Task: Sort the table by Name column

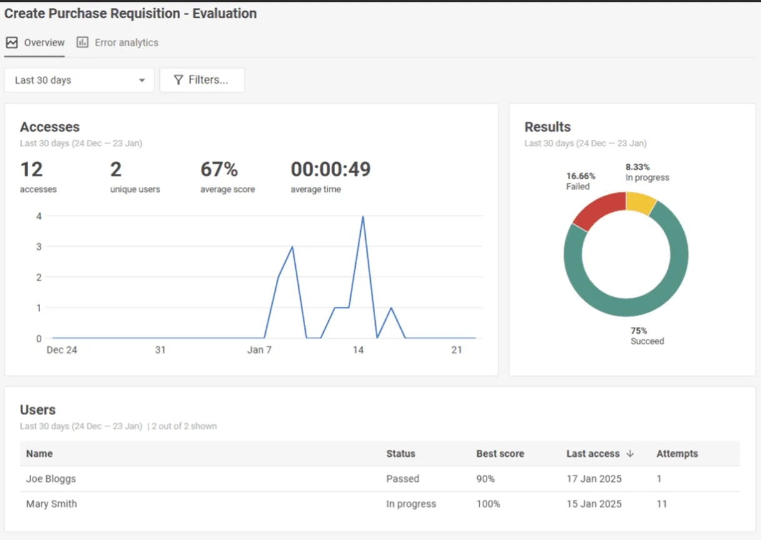Action: point(39,454)
